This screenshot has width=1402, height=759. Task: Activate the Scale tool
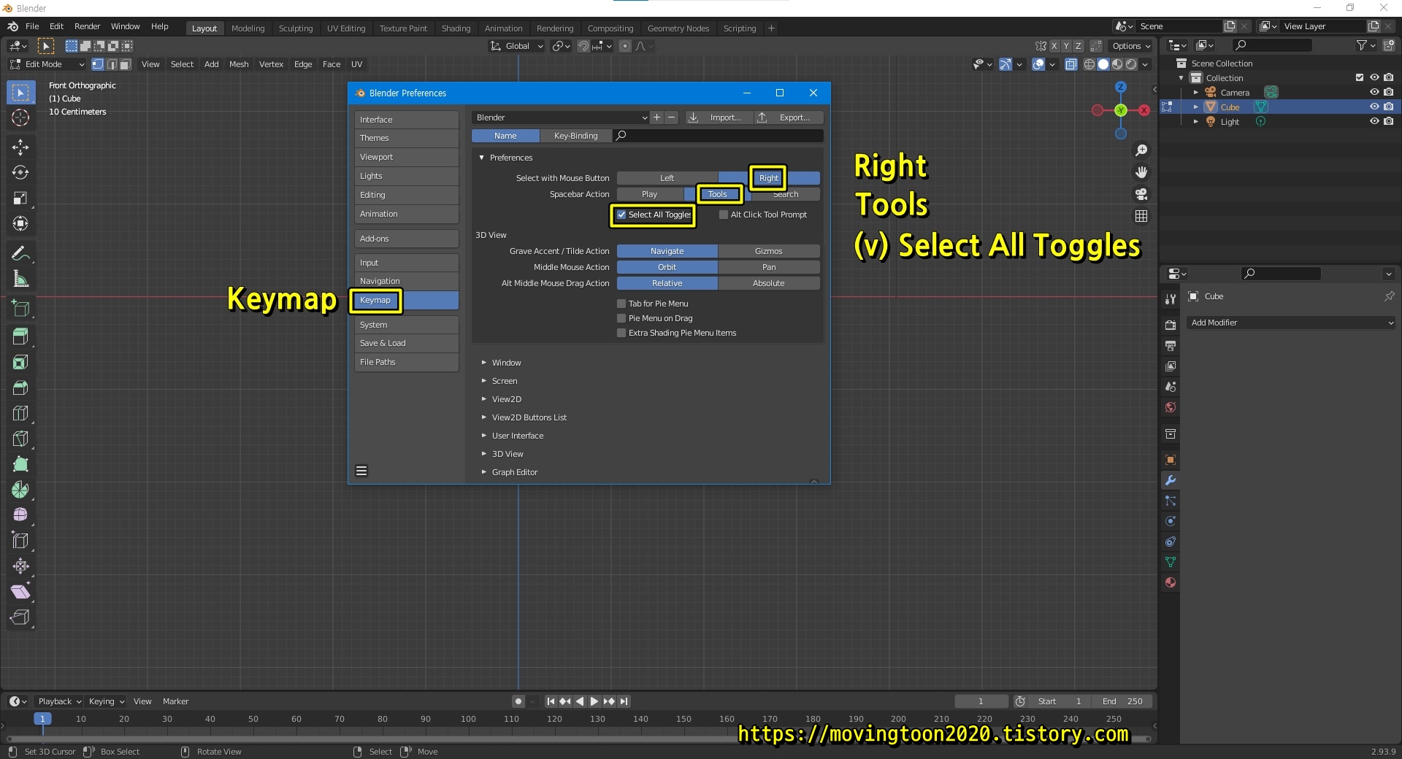point(20,199)
